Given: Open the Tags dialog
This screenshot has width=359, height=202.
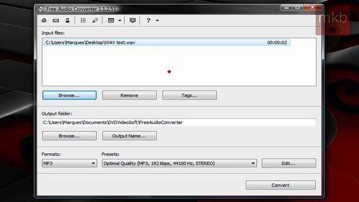Looking at the screenshot, I should click(x=190, y=95).
